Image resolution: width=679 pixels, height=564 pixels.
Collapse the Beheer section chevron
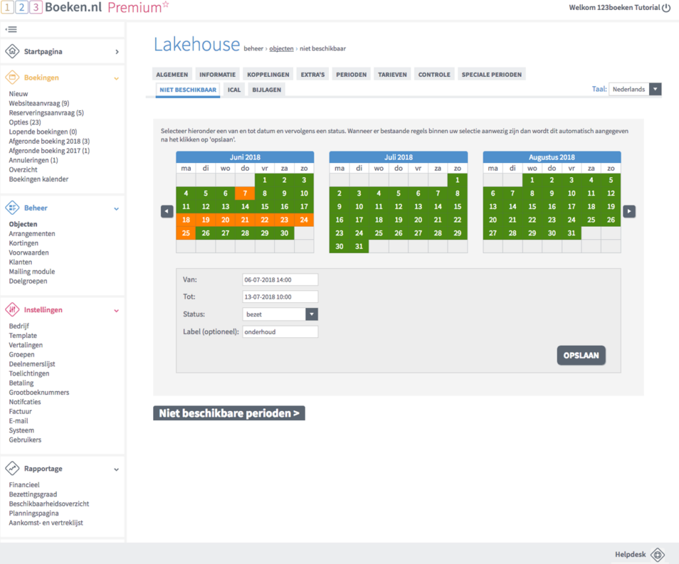click(116, 209)
